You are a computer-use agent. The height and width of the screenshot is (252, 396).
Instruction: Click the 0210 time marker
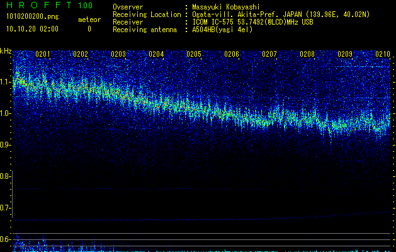pyautogui.click(x=382, y=54)
